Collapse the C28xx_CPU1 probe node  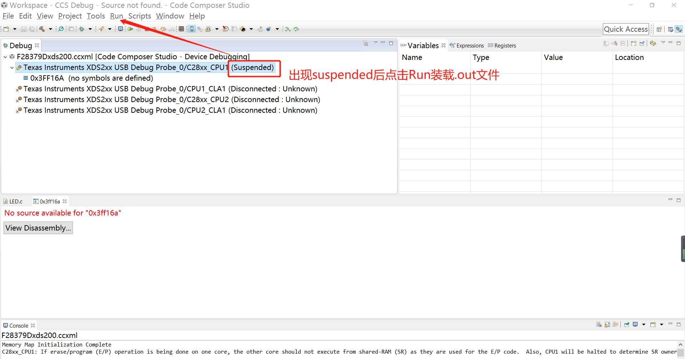[12, 68]
